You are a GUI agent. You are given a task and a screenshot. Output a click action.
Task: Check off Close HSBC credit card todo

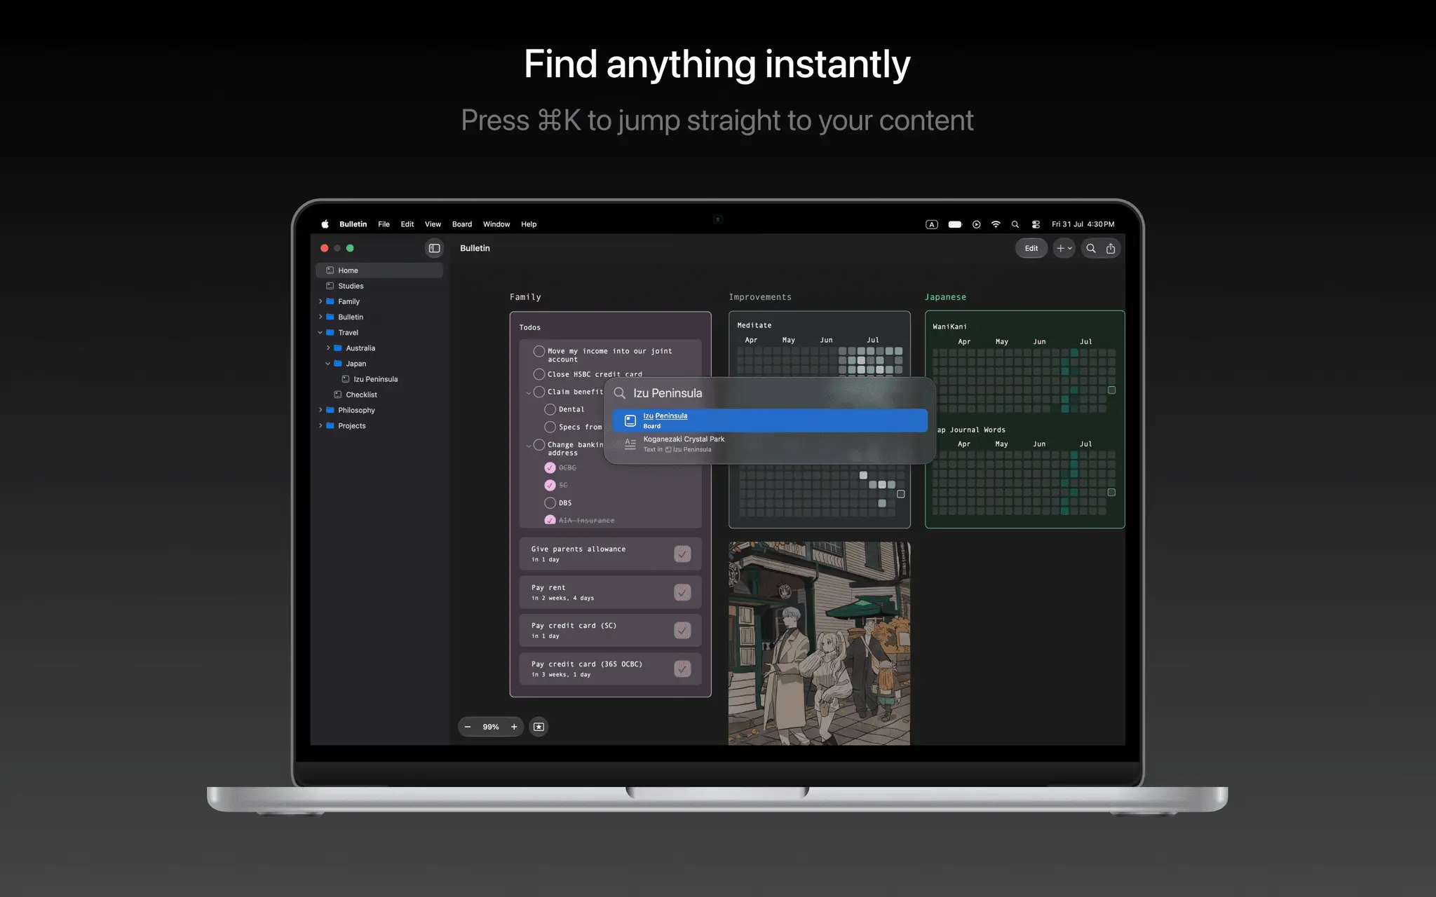coord(539,374)
